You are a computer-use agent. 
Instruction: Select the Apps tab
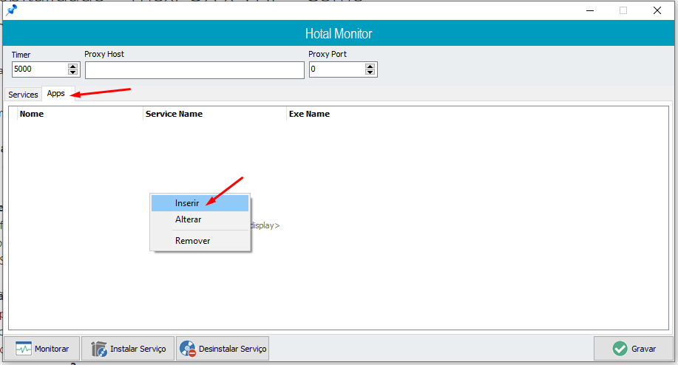point(58,93)
